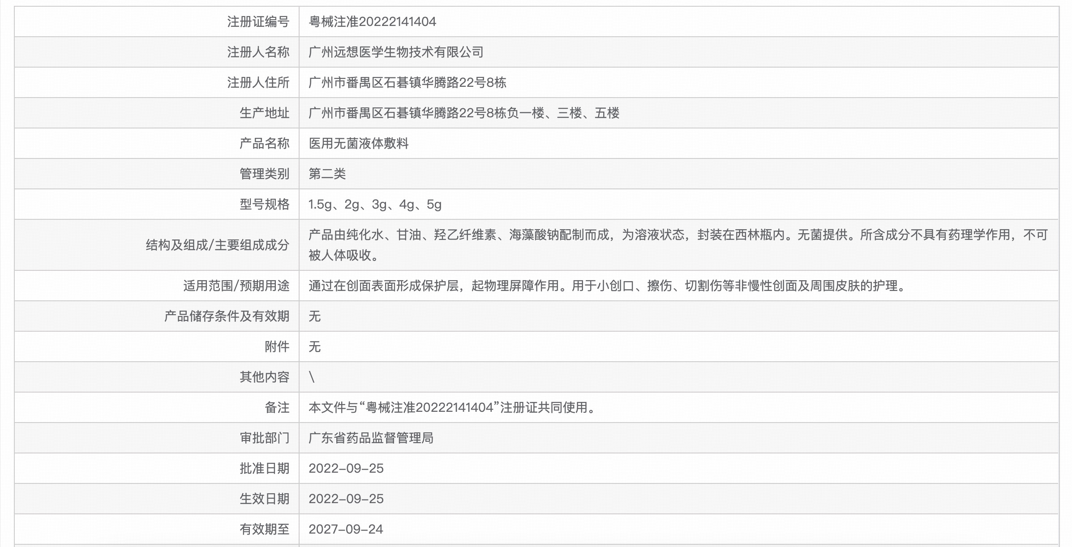This screenshot has width=1072, height=547.
Task: Click the 生效日期 label cell
Action: (264, 499)
